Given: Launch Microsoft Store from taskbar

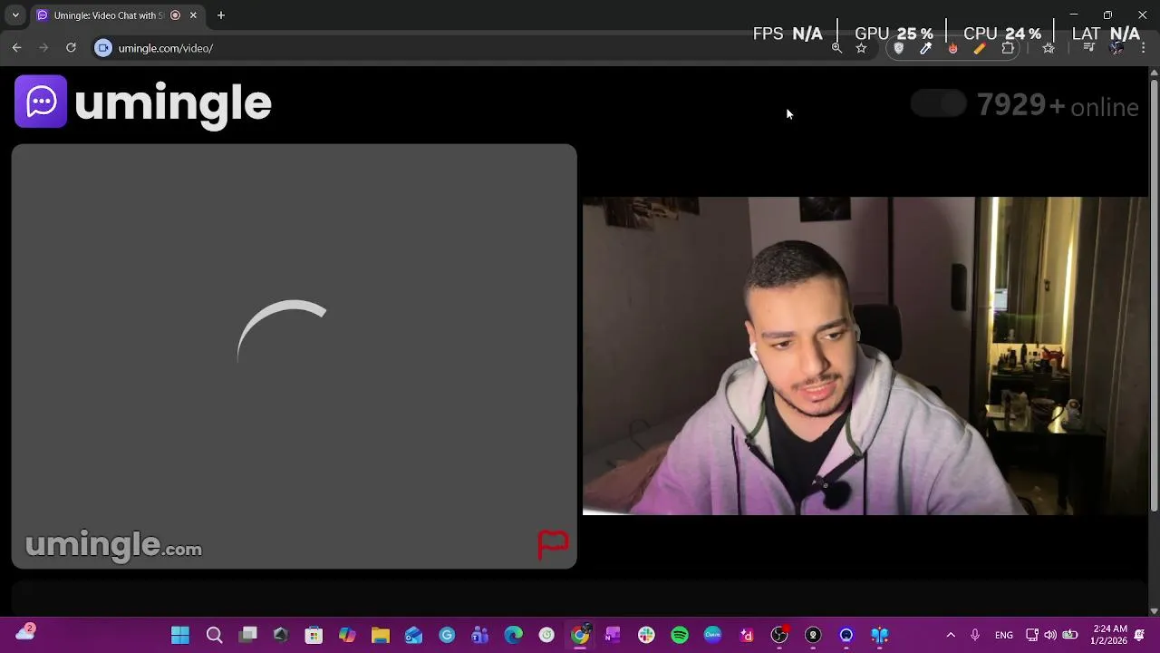Looking at the screenshot, I should pos(314,635).
